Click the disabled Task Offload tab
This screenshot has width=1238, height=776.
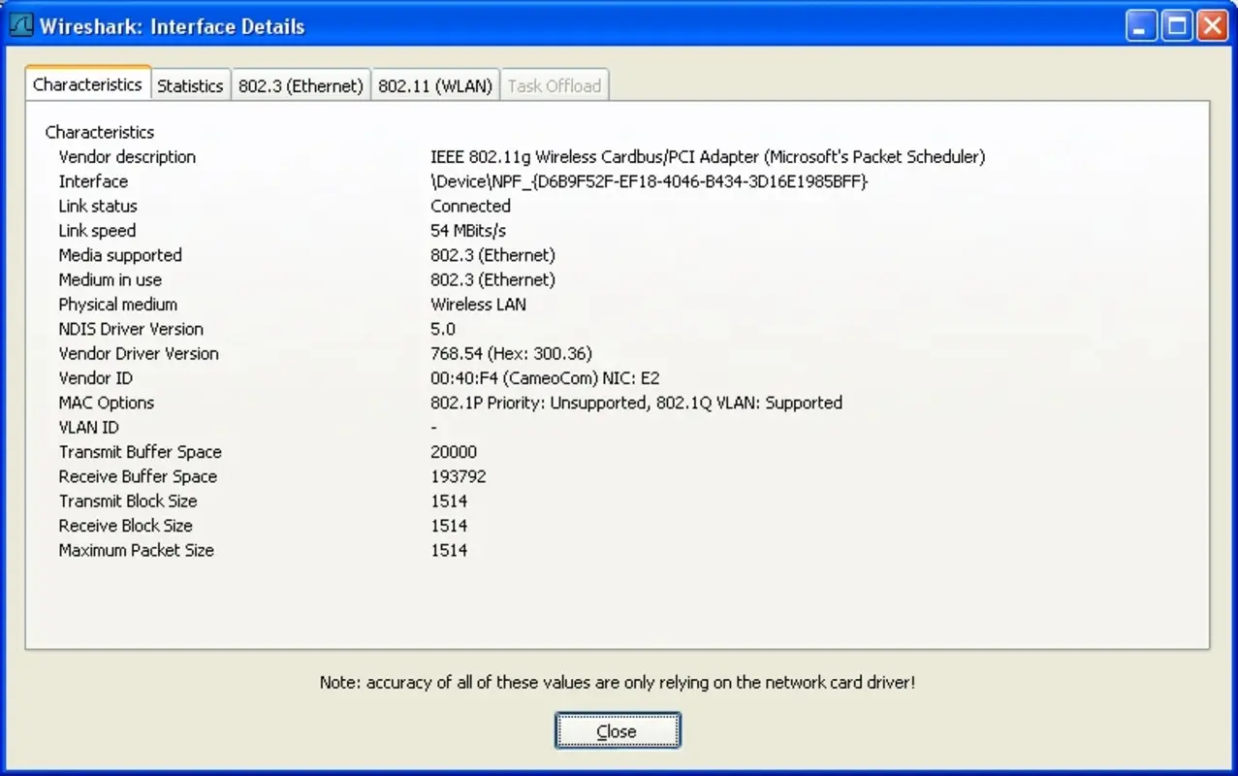(555, 85)
